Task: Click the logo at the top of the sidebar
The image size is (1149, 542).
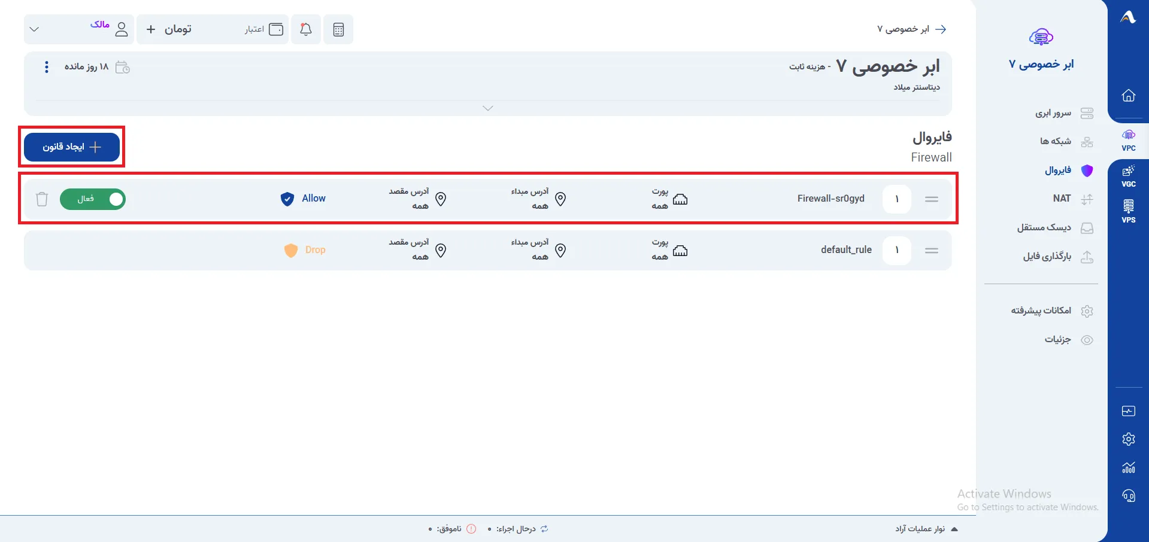Action: click(1128, 17)
